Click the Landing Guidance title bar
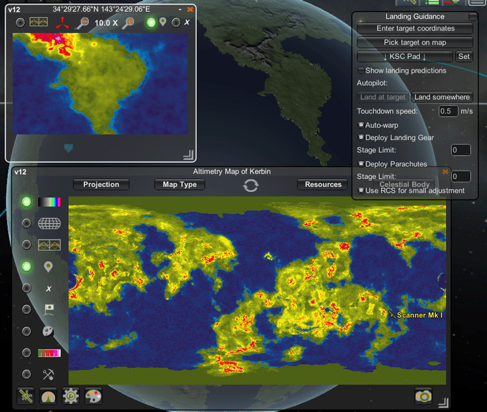The width and height of the screenshot is (487, 412). click(415, 16)
